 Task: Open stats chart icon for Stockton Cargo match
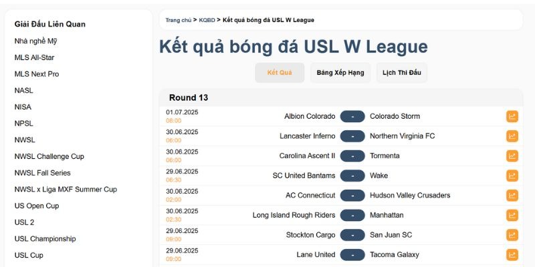point(512,235)
